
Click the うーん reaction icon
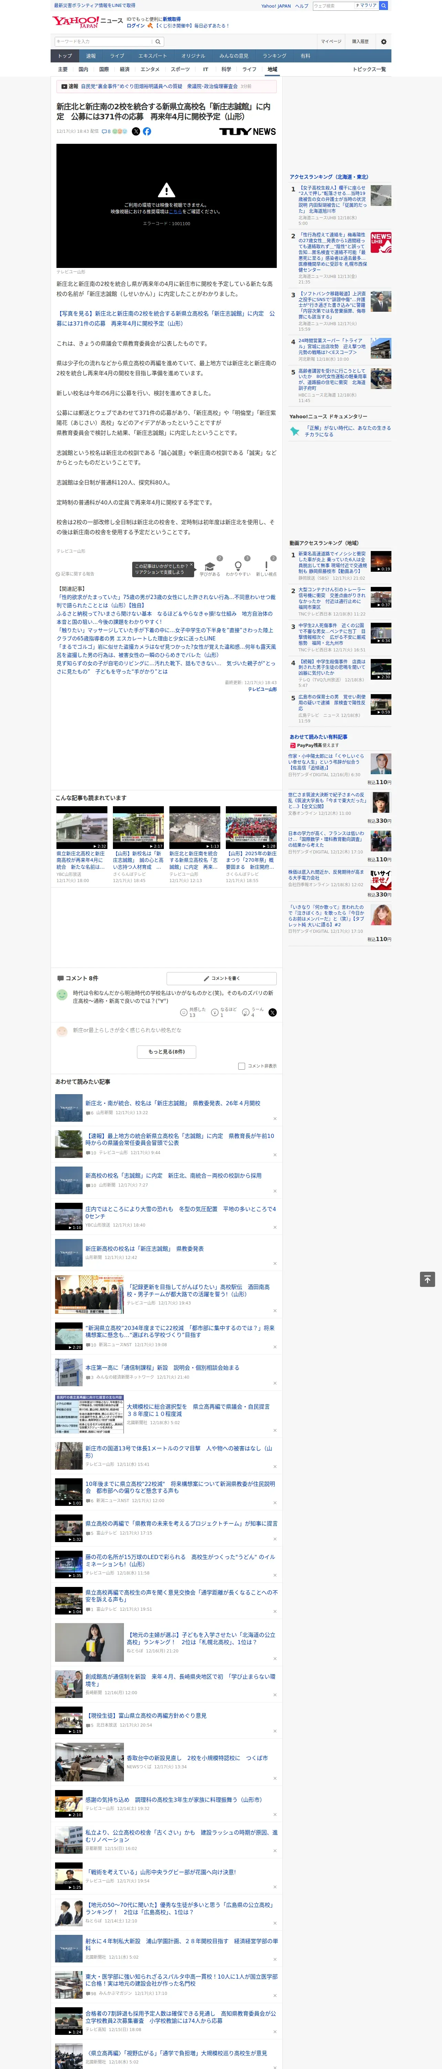[x=246, y=1012]
